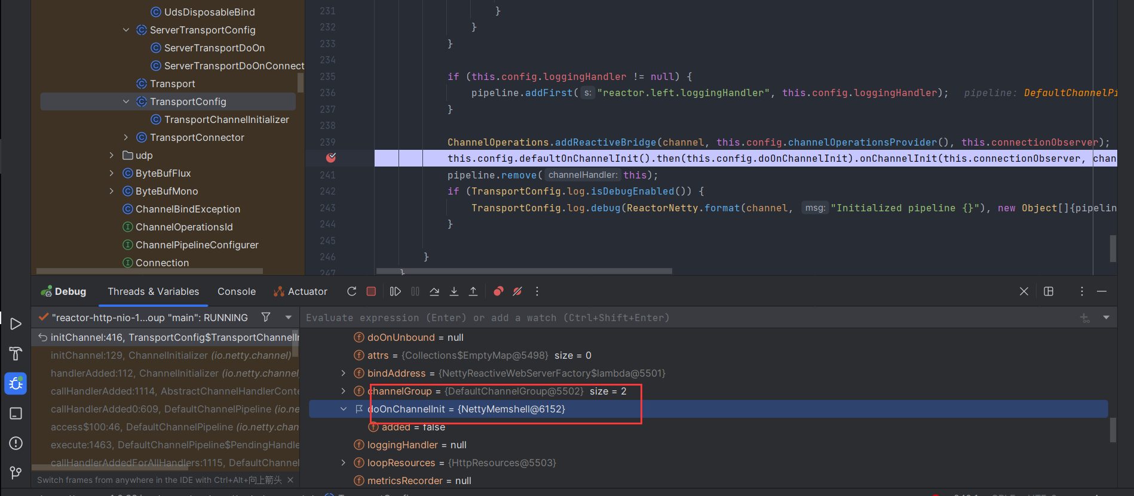Step over the current line

pyautogui.click(x=434, y=291)
